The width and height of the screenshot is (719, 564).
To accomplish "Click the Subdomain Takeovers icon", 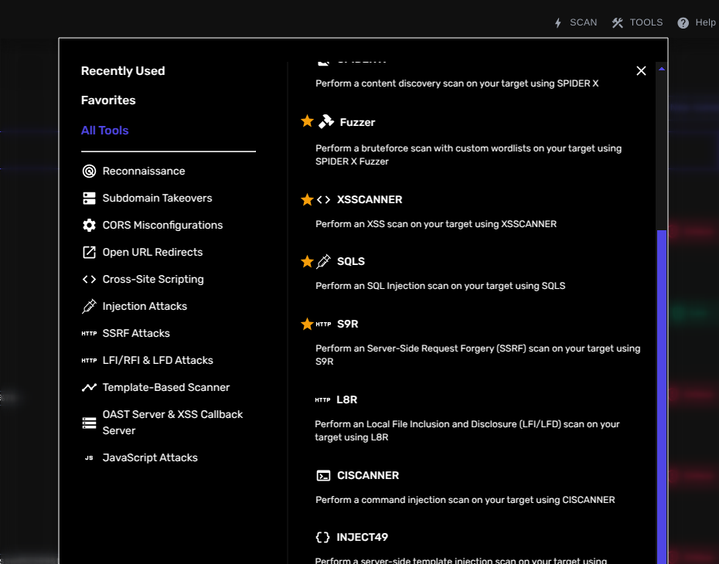I will [87, 198].
